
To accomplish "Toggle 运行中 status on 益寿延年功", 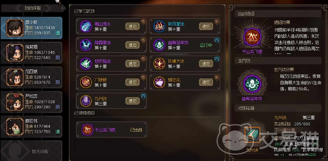I will 206,45.
